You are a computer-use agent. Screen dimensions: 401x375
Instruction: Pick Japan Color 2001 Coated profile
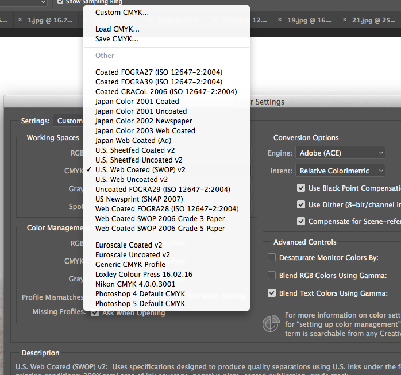[137, 102]
